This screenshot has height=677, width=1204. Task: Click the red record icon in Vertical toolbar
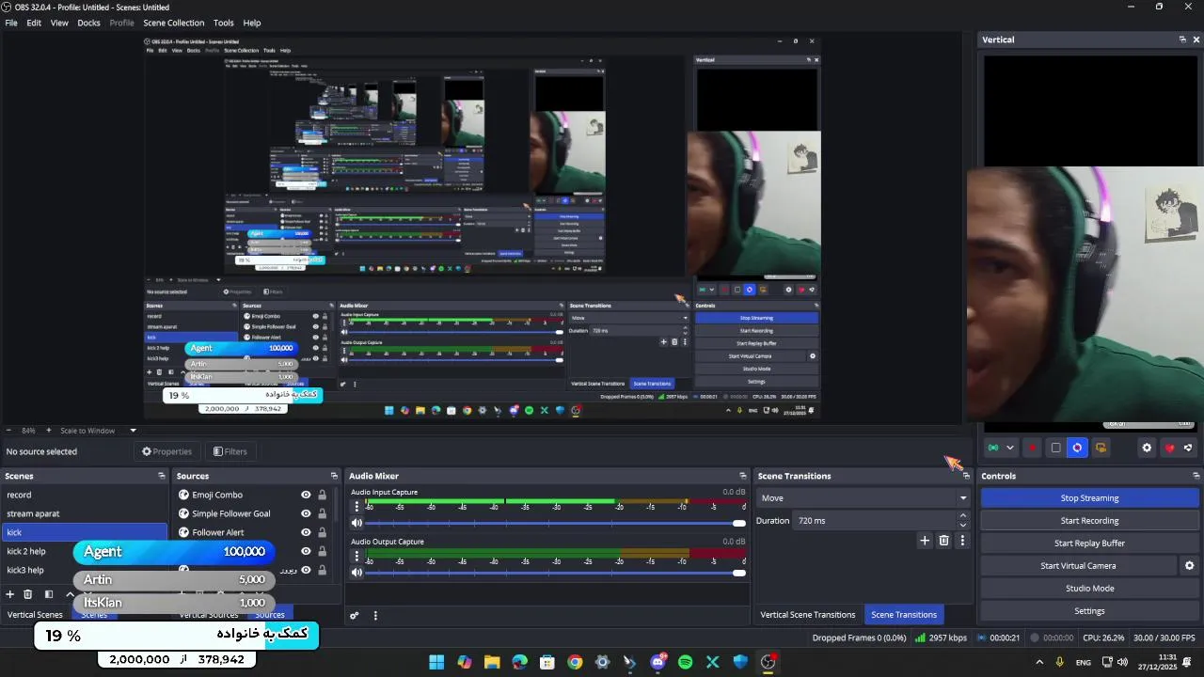1032,448
